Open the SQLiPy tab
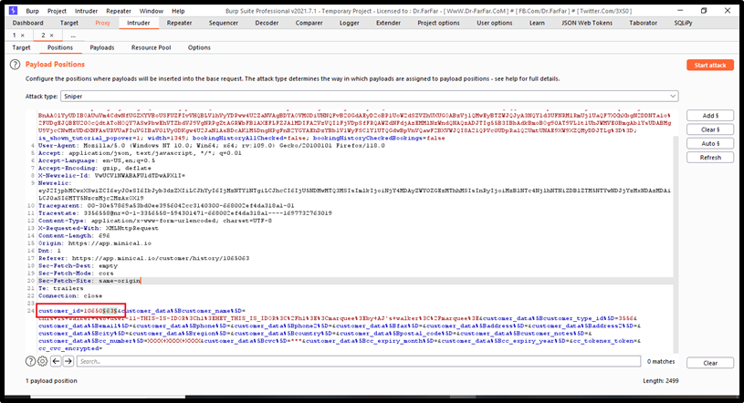 (683, 23)
